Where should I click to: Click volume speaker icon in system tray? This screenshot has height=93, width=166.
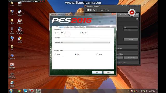147,91
